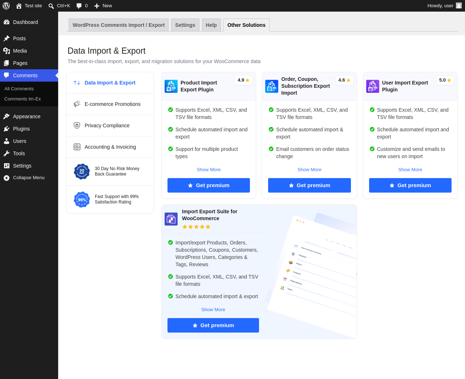Open the Ctrl+K search icon
Viewport: 465px width, 379px height.
51,6
